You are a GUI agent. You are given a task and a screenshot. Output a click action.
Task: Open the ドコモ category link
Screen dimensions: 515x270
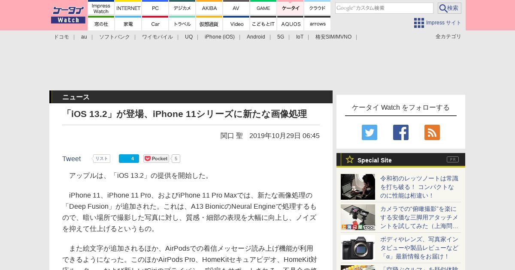(61, 37)
